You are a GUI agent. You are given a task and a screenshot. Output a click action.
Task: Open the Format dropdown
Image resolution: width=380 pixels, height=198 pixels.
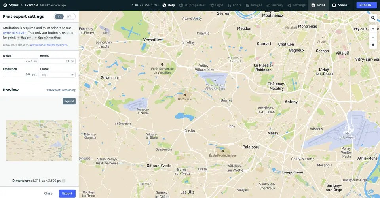(58, 75)
